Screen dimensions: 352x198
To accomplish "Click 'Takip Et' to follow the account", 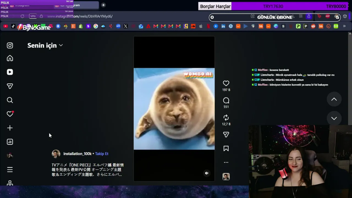I will coord(102,154).
